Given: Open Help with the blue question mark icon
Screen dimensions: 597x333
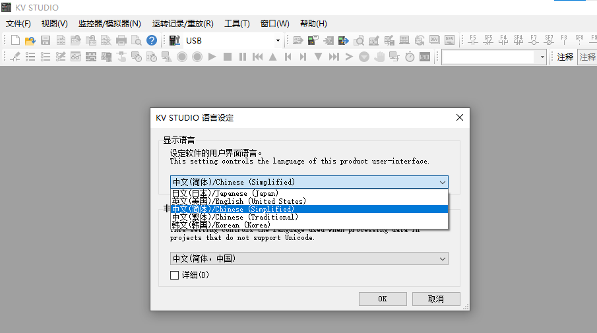Looking at the screenshot, I should point(152,41).
